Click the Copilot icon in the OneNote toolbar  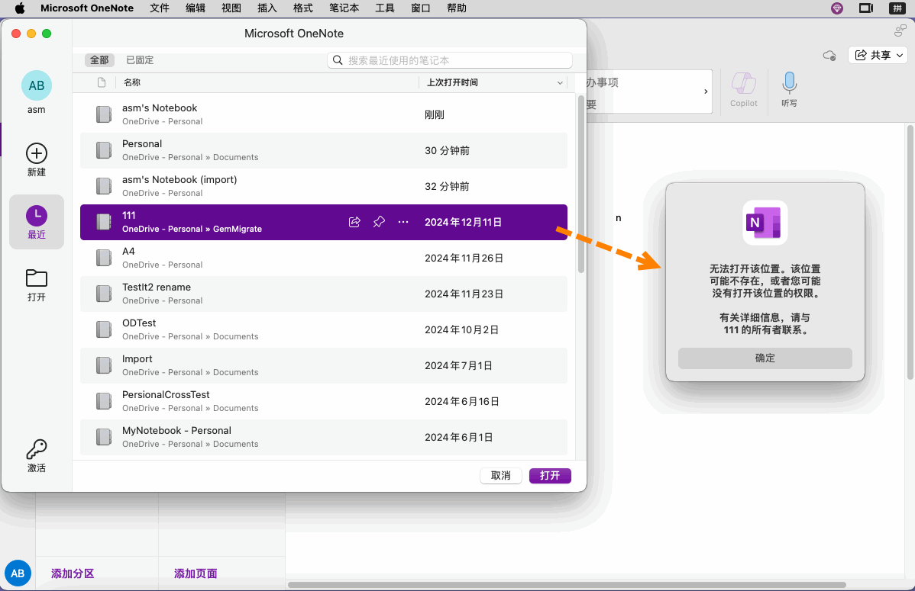point(743,83)
